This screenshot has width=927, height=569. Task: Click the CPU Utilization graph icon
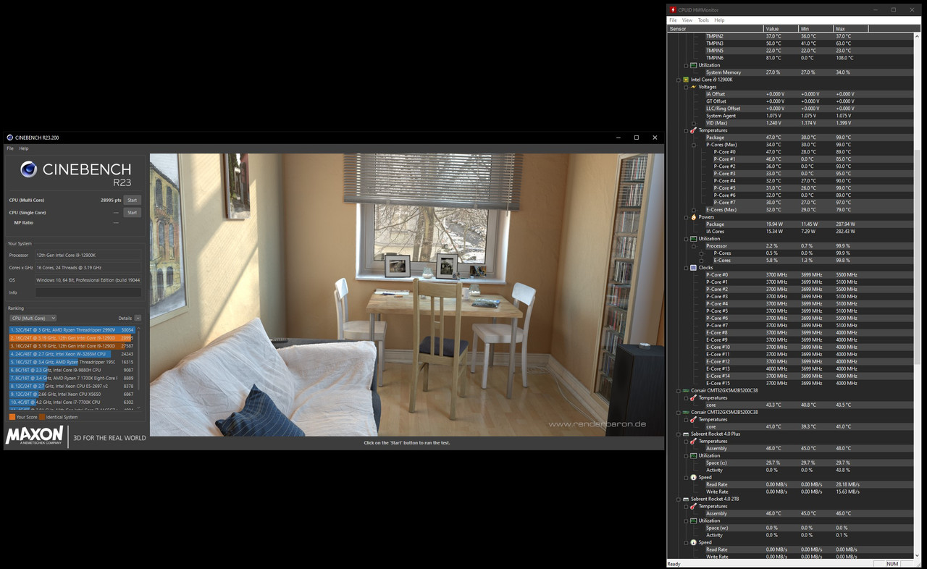pyautogui.click(x=693, y=239)
